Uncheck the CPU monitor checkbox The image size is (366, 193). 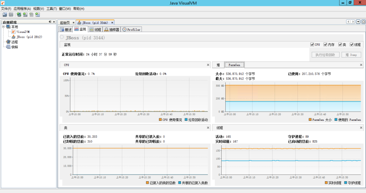[312, 45]
